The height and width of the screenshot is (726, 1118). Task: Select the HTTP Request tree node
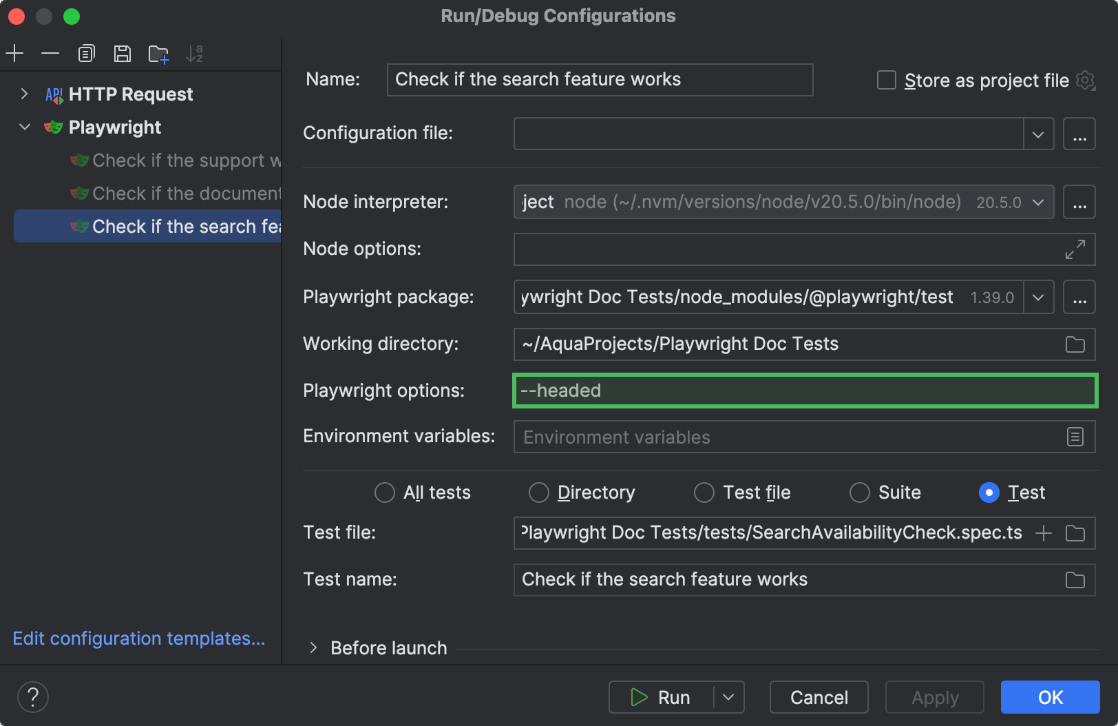pyautogui.click(x=129, y=94)
